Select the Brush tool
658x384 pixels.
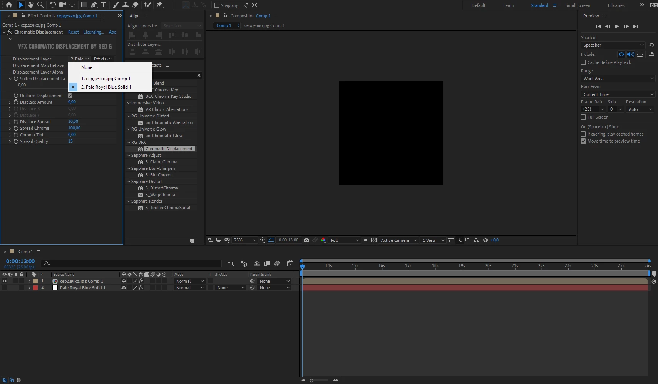pyautogui.click(x=116, y=5)
